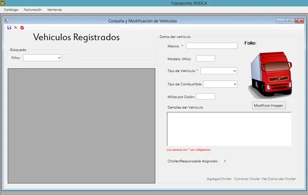Viewport: 308px width, 195px height.
Task: Click the X next to Chofer/Responsable Asignado
Action: 225,161
